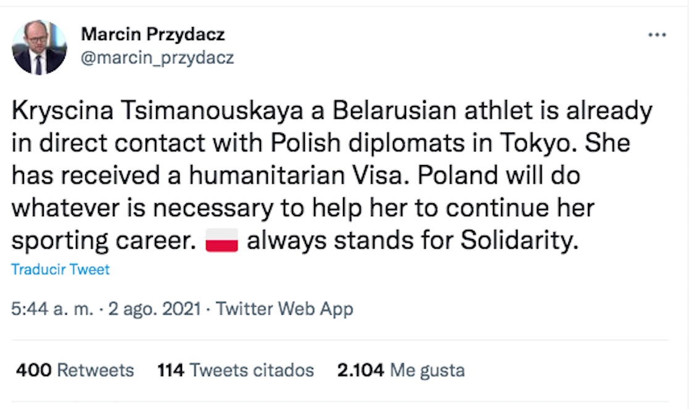Viewport: 691px width, 409px height.
Task: Visit the @marcin_przydacz handle link
Action: [157, 57]
